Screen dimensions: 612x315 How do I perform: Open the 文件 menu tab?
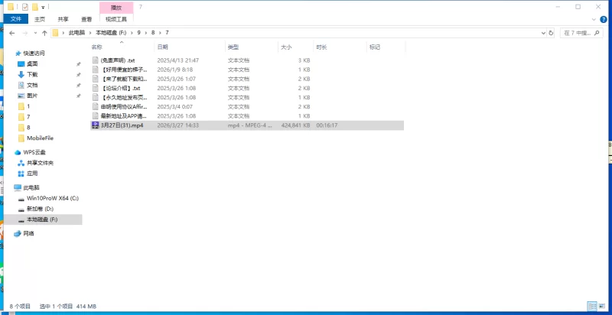[16, 18]
